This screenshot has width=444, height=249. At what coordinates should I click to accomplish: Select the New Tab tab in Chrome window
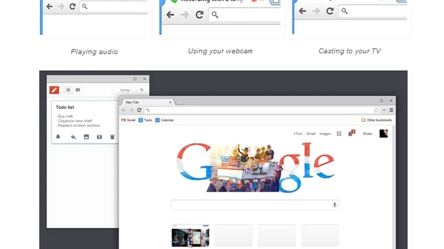(147, 102)
